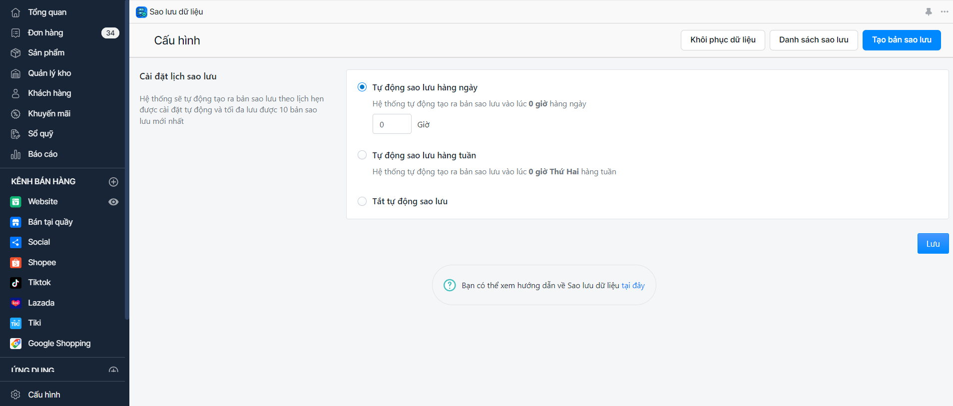Click the Shopee channel icon
This screenshot has height=406, width=953.
(15, 263)
